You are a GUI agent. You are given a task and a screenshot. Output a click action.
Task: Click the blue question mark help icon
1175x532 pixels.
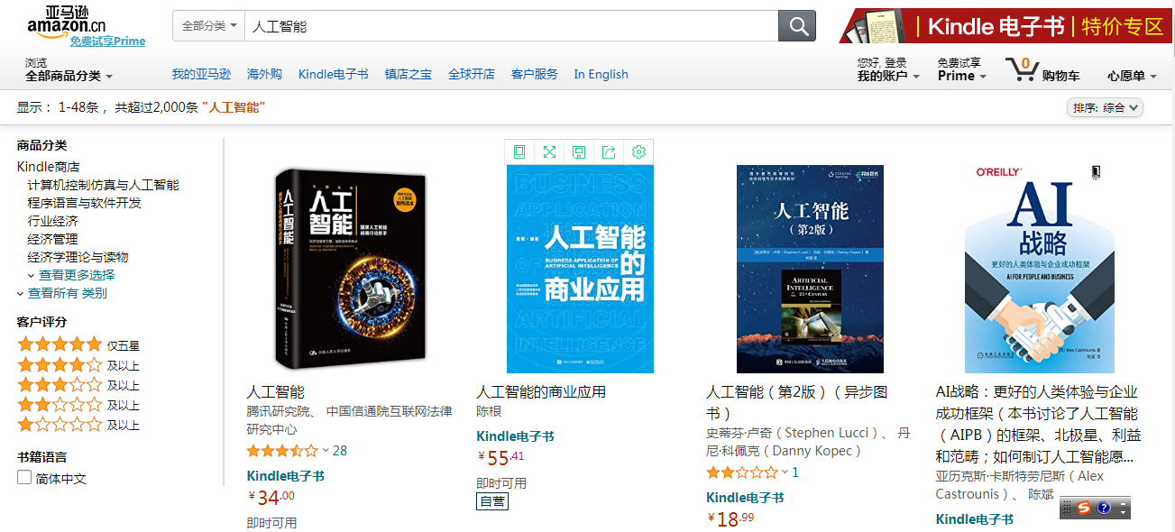[x=1104, y=508]
